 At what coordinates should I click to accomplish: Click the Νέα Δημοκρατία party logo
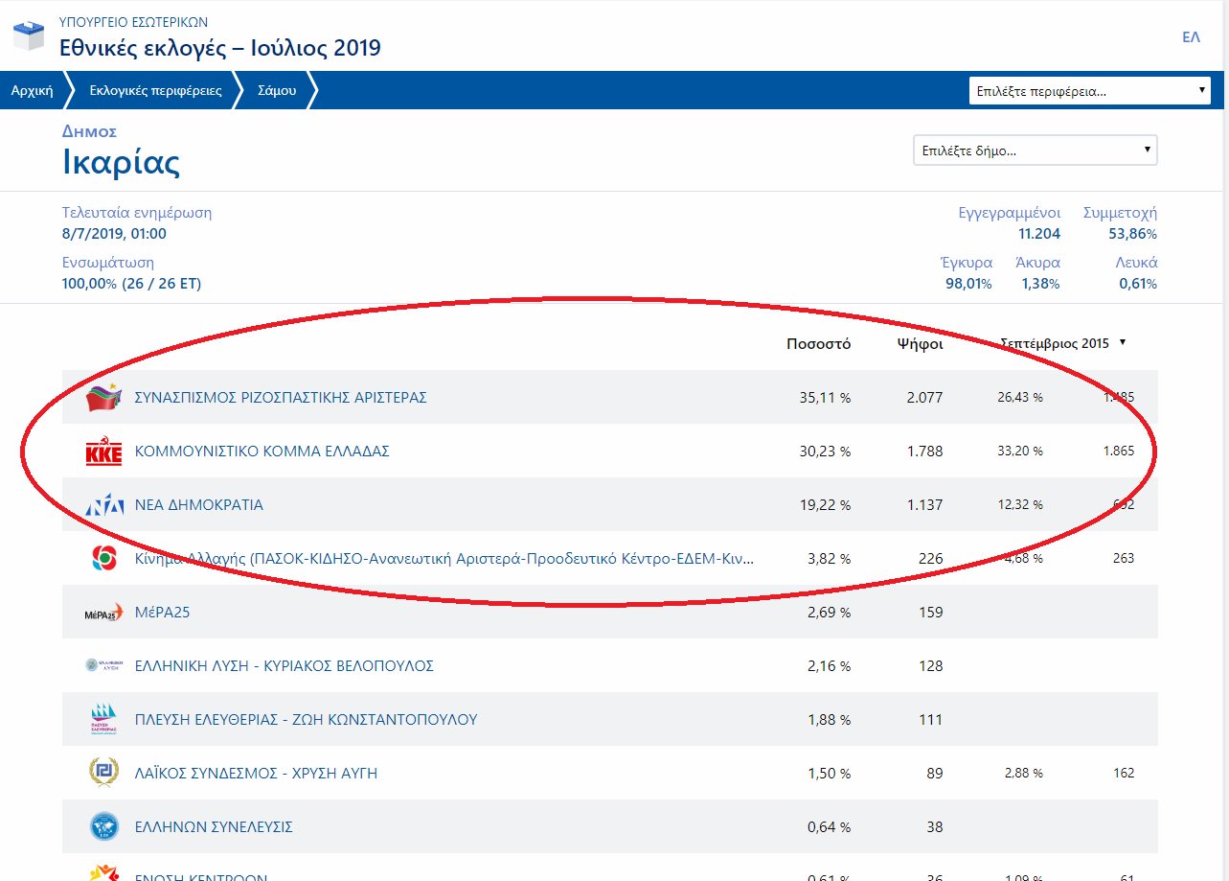pyautogui.click(x=103, y=505)
